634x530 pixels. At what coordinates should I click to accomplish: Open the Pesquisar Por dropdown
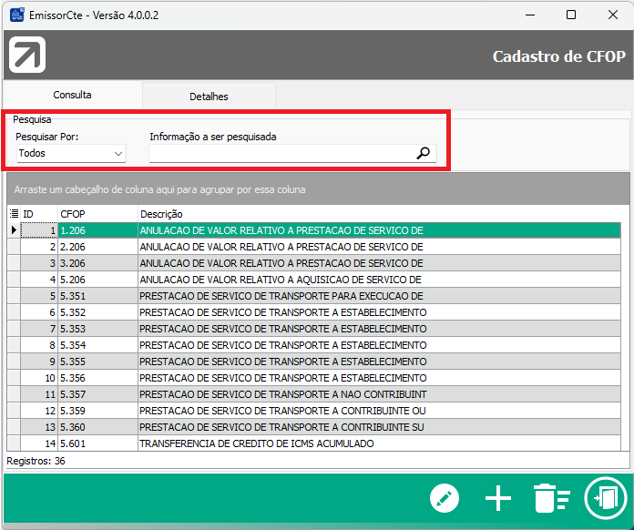(71, 154)
